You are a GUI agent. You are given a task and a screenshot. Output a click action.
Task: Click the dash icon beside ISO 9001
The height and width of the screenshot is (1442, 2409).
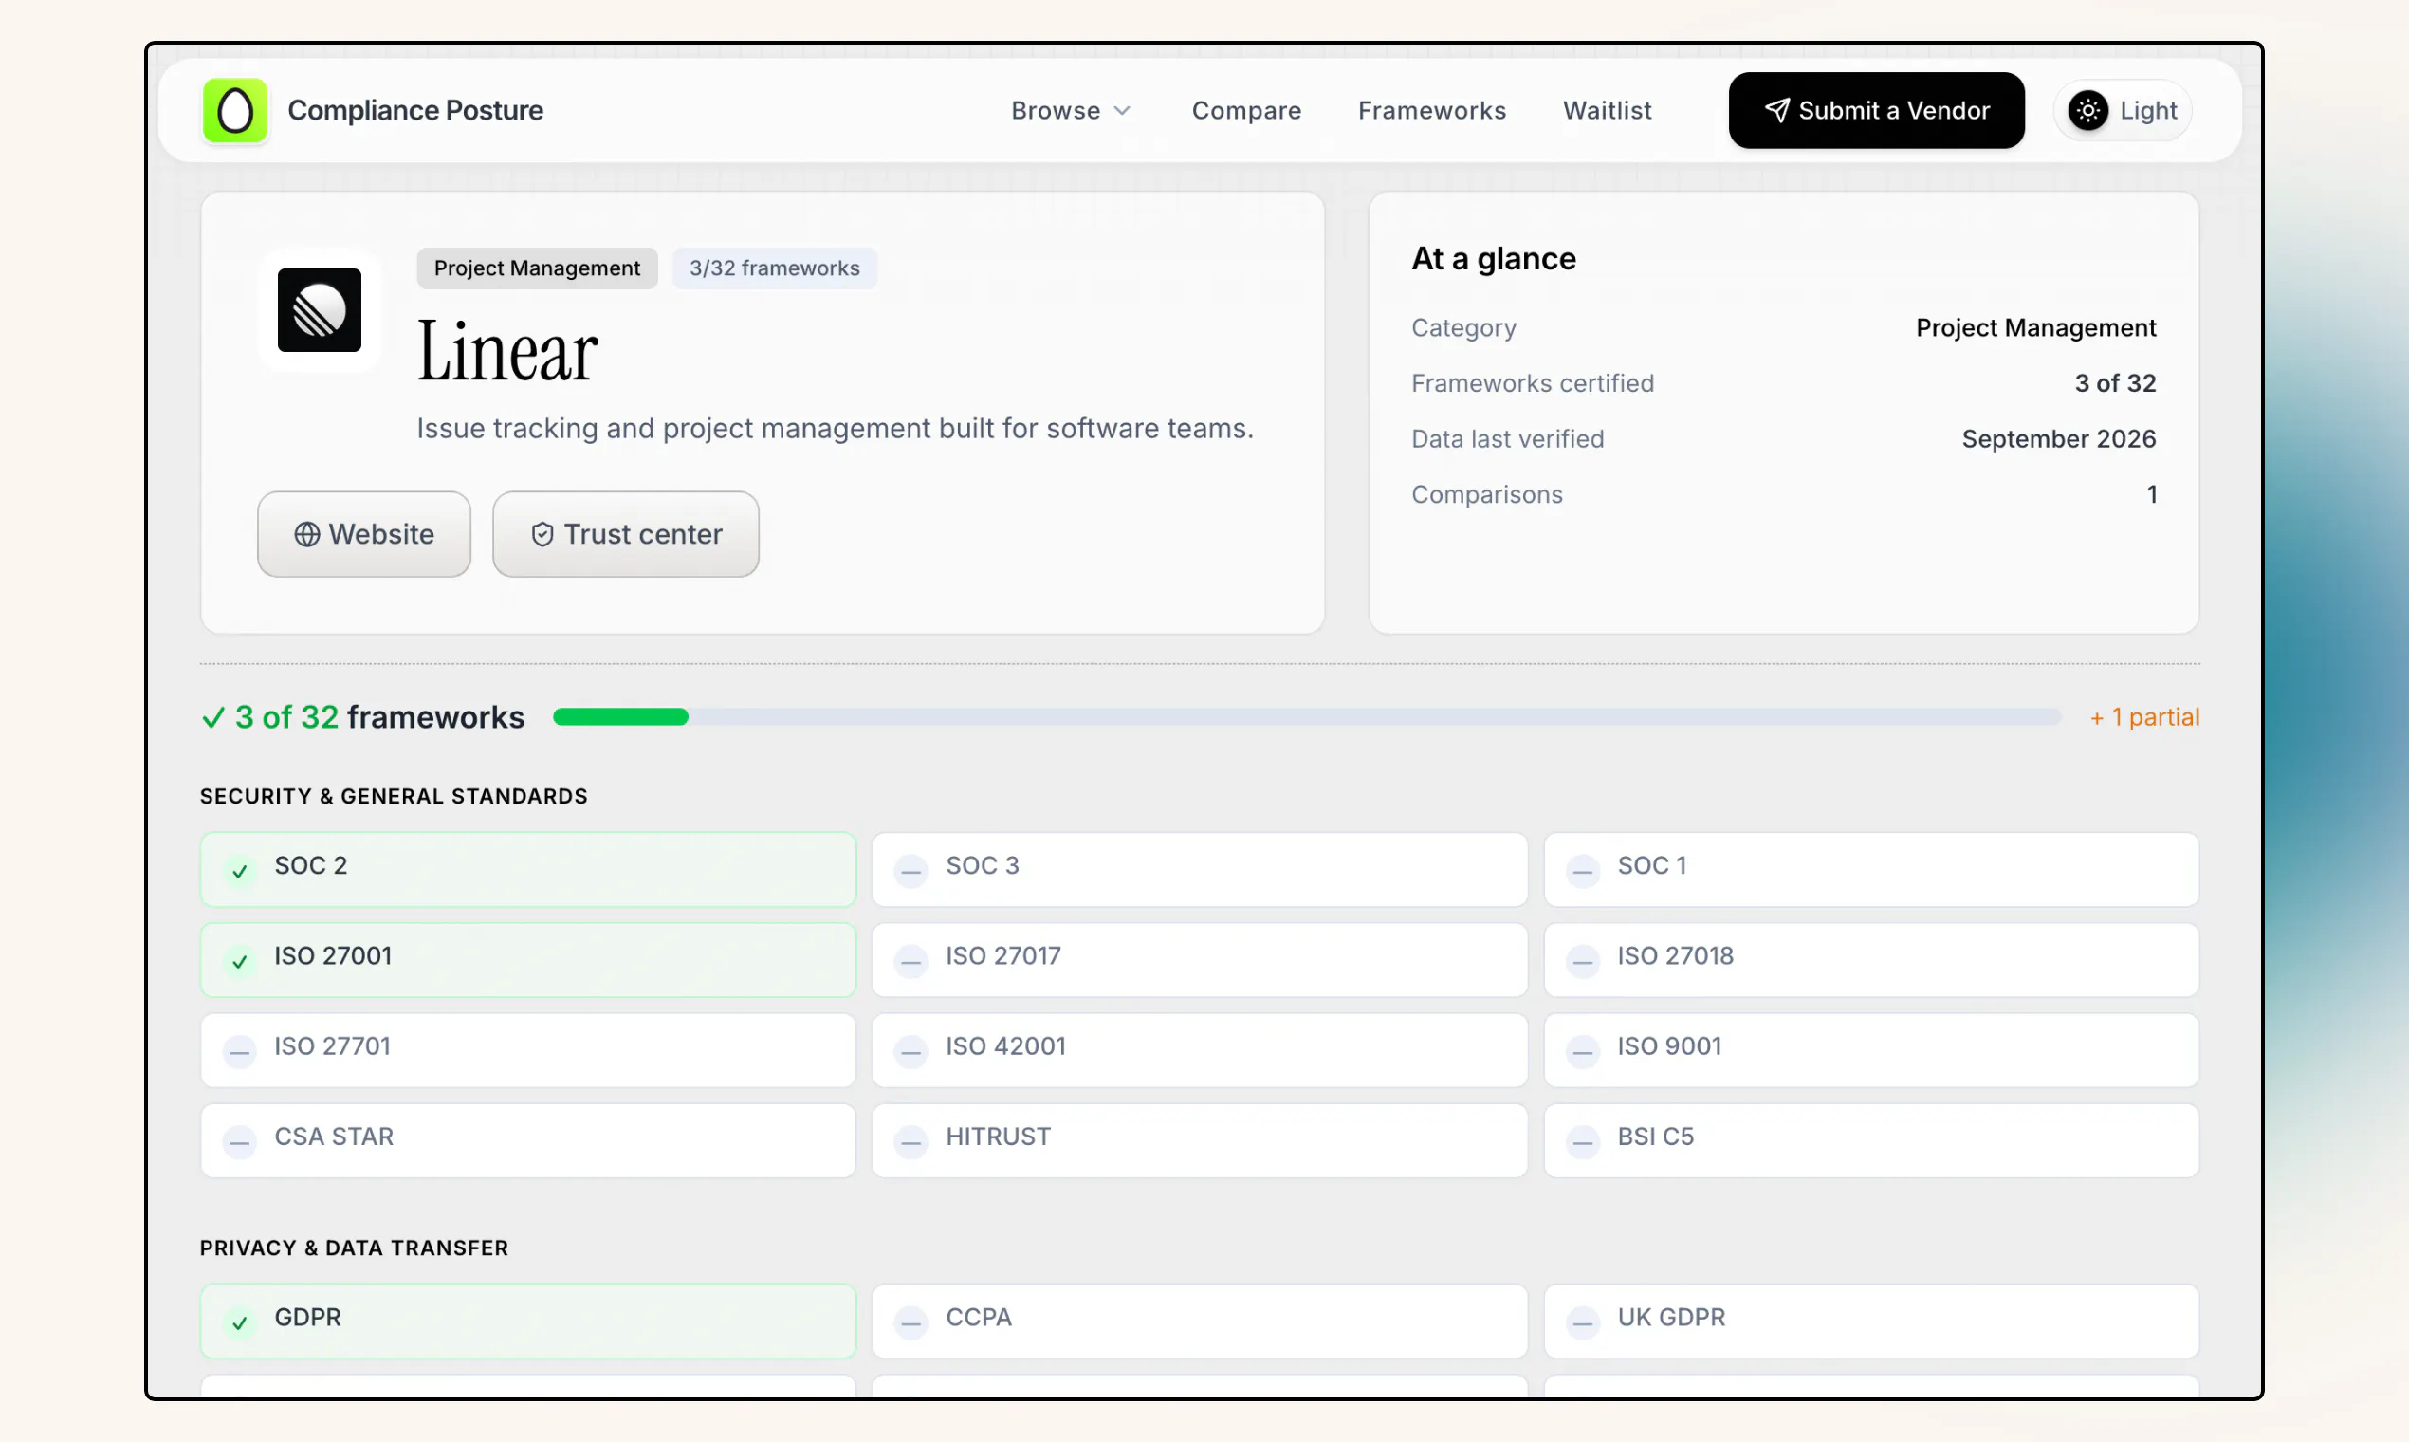tap(1582, 1051)
